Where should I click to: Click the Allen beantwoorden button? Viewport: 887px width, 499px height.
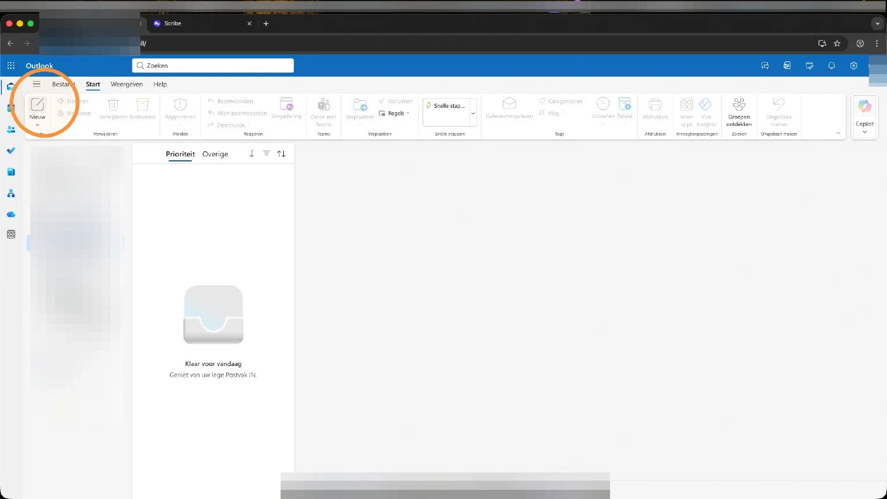[x=238, y=113]
